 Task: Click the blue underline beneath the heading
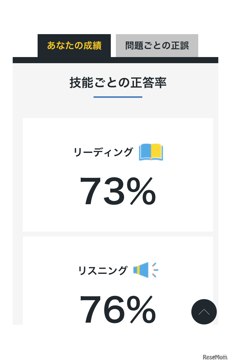click(x=118, y=97)
